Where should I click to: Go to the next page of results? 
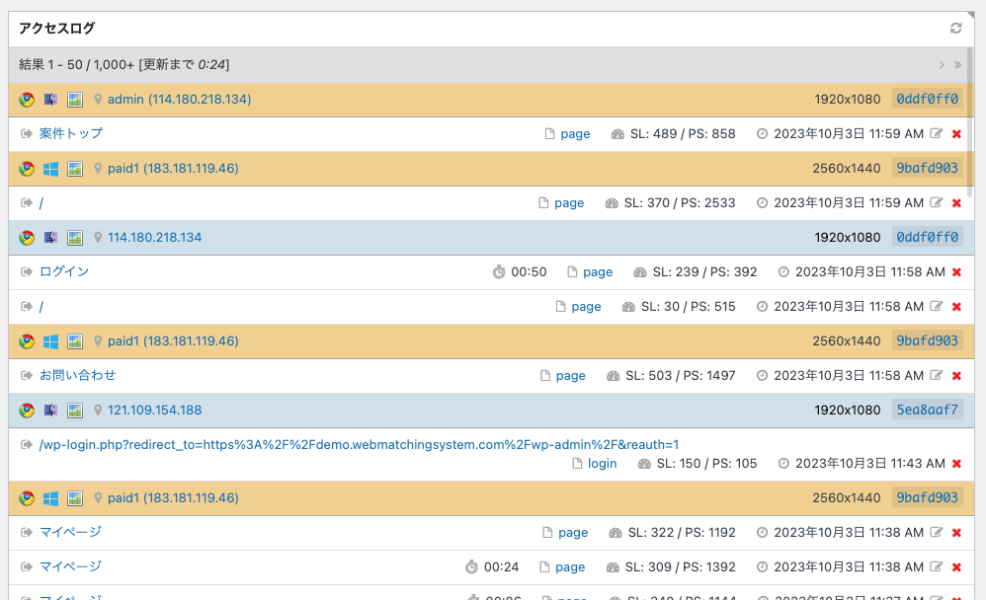[942, 65]
